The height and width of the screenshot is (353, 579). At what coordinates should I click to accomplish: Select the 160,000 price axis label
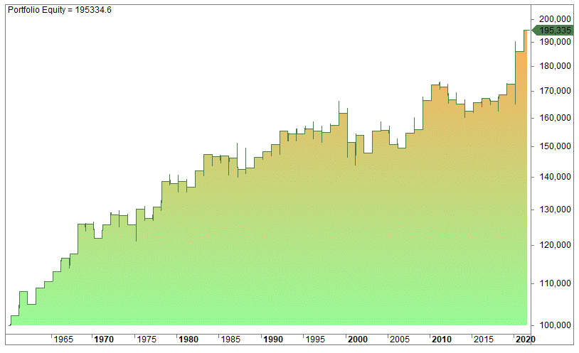[x=554, y=118]
